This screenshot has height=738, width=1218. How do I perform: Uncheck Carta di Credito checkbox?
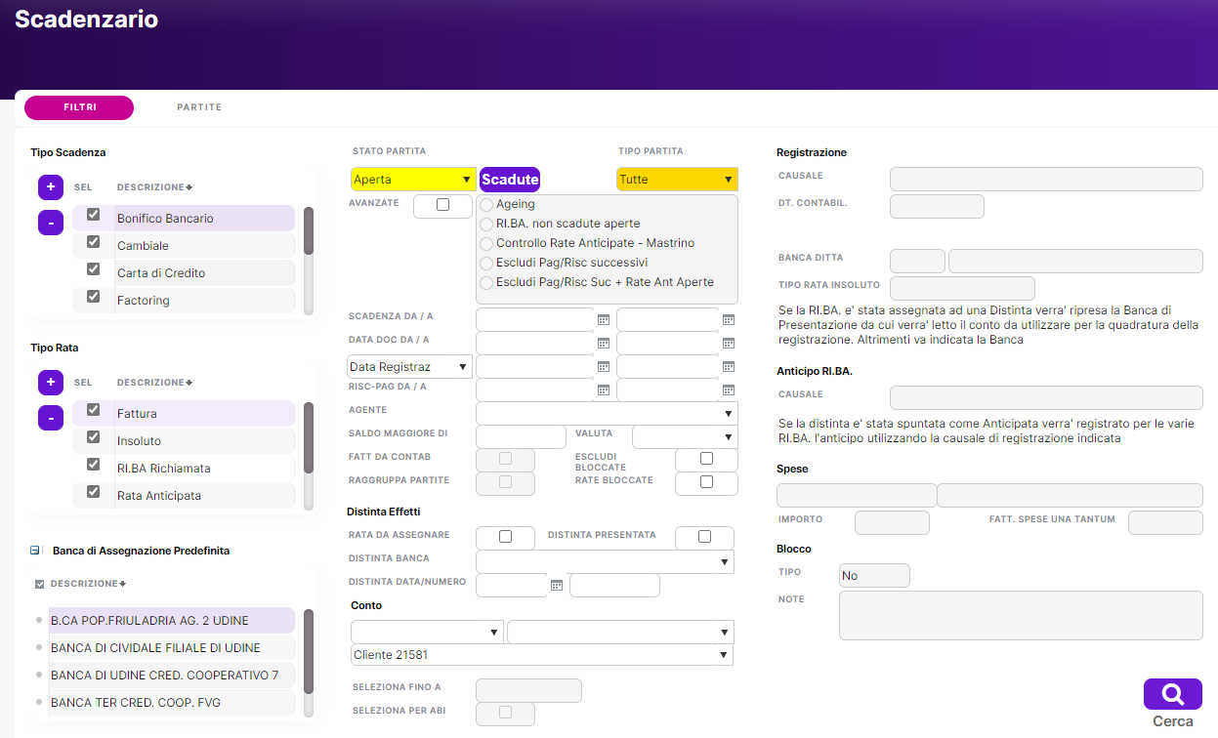pos(94,269)
